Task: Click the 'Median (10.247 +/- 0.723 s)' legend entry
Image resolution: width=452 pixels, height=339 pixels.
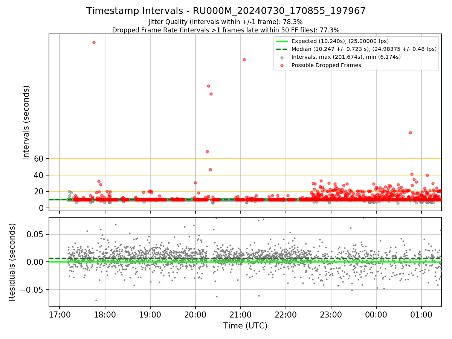Action: [364, 49]
